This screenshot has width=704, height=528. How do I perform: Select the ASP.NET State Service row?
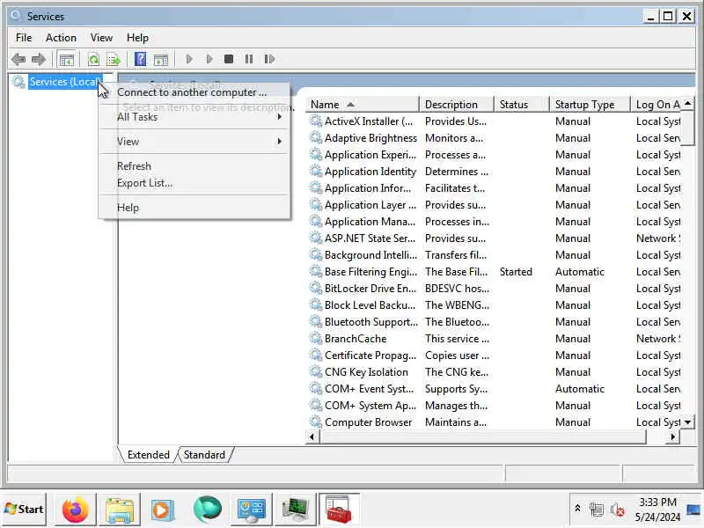pos(494,238)
